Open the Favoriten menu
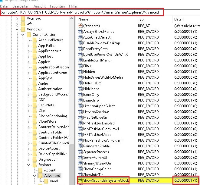 [x=57, y=6]
